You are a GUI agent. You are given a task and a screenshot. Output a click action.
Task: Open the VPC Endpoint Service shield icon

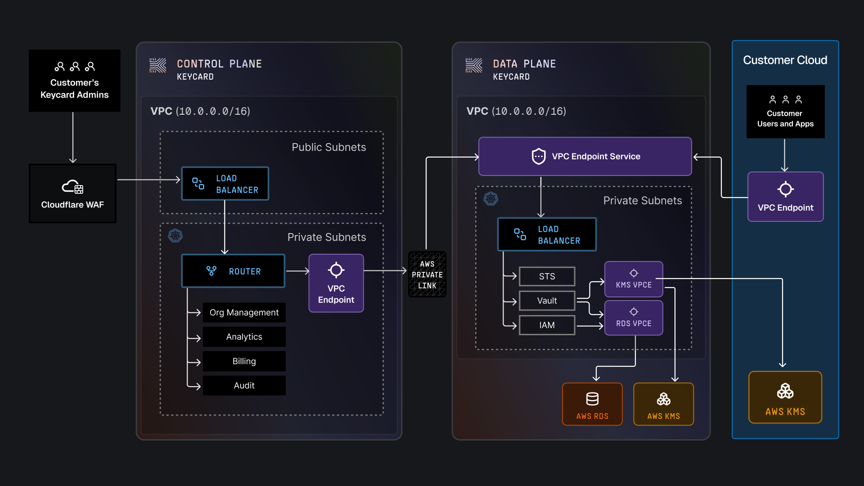[538, 156]
